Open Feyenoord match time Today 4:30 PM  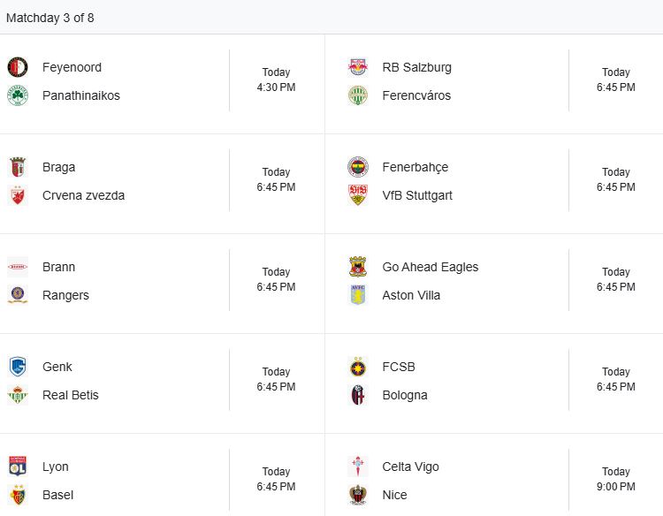[x=276, y=80]
